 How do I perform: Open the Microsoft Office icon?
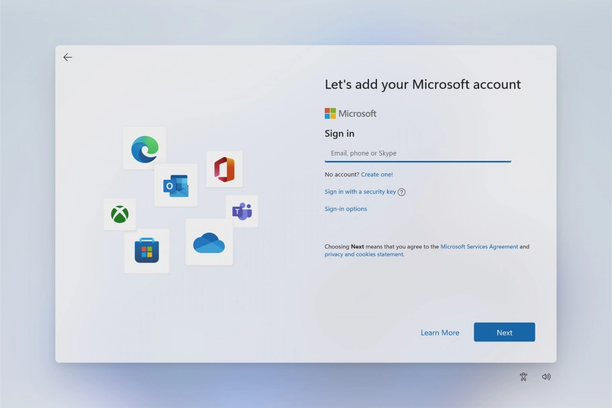(x=225, y=170)
